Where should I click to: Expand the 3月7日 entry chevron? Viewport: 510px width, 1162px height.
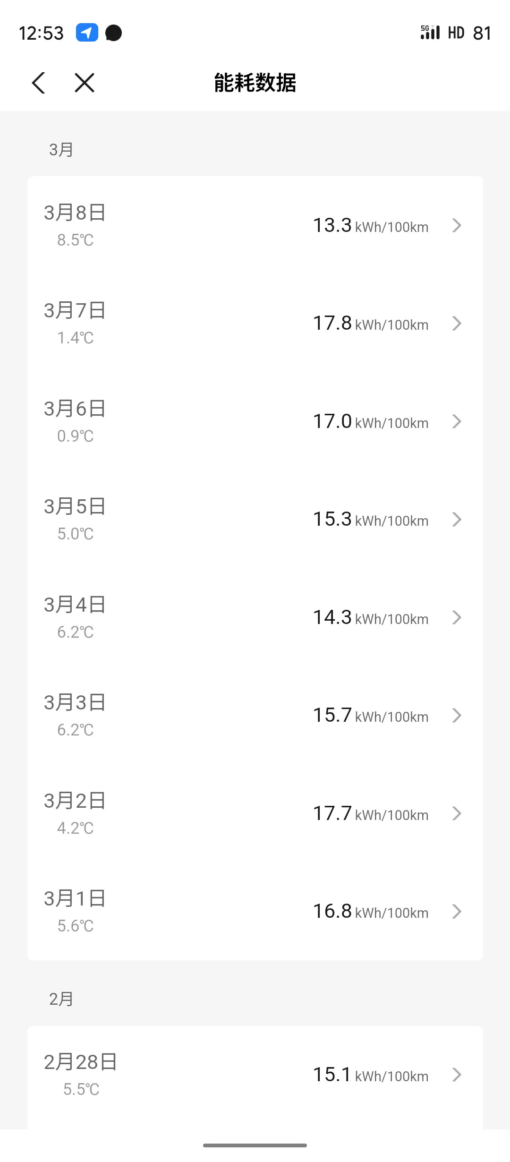click(x=456, y=324)
